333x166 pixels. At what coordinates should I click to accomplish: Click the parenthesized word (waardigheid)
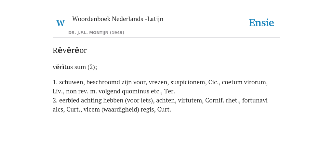pos(120,110)
